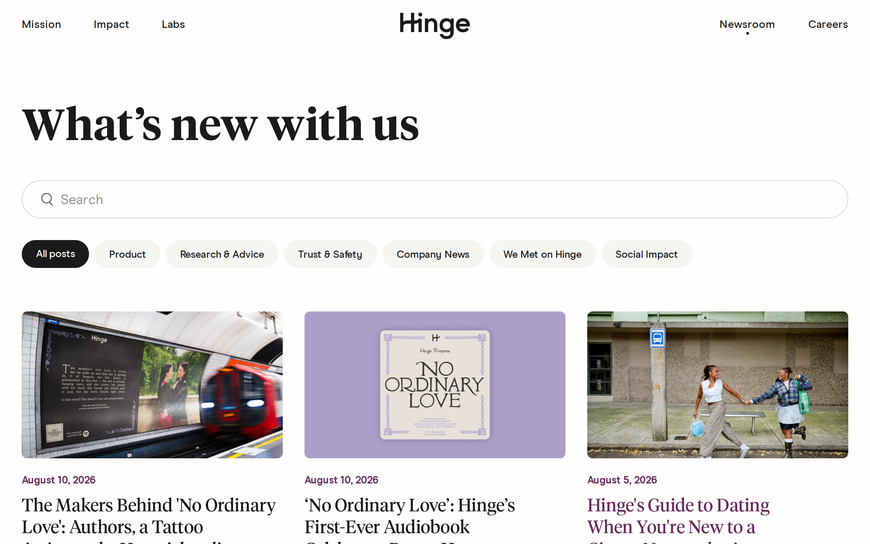This screenshot has height=544, width=870.
Task: Filter posts by Product
Action: click(127, 254)
